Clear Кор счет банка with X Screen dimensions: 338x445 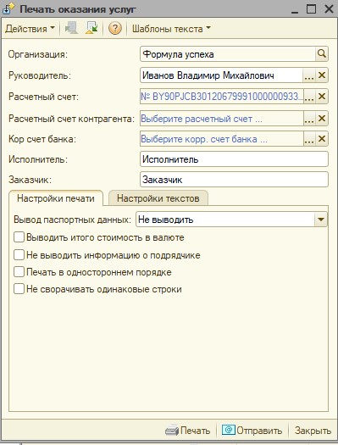pyautogui.click(x=322, y=139)
